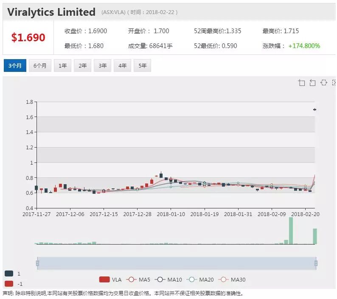
Task: Click the 最高价: 1.715 value
Action: pos(281,31)
